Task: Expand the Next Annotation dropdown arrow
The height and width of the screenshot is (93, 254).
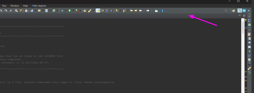Action: tap(120, 11)
